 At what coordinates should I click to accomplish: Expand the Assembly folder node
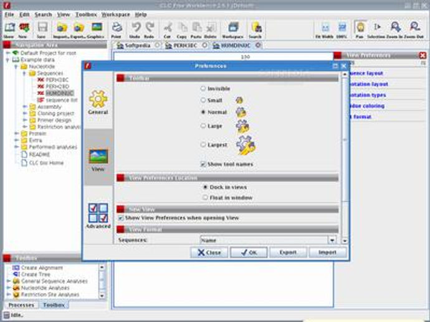25,106
